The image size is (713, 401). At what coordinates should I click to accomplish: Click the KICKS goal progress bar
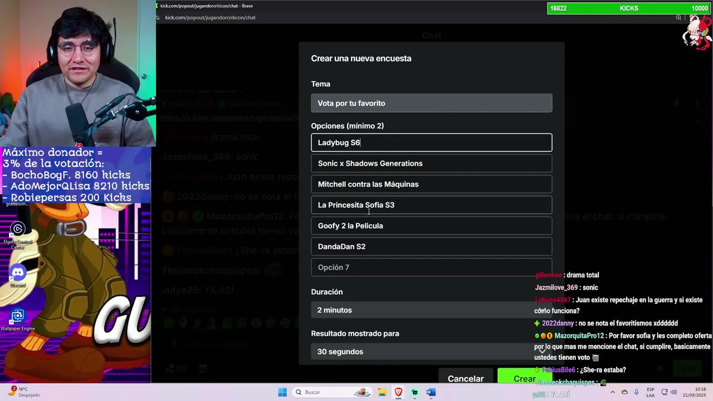[629, 8]
